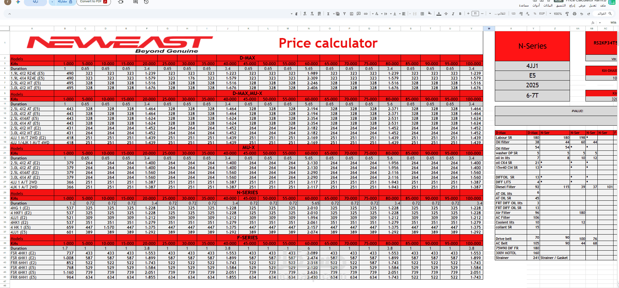Screen dimensions: 619x288
Task: Open the إدراج (Insert) menu
Action: point(572,5)
